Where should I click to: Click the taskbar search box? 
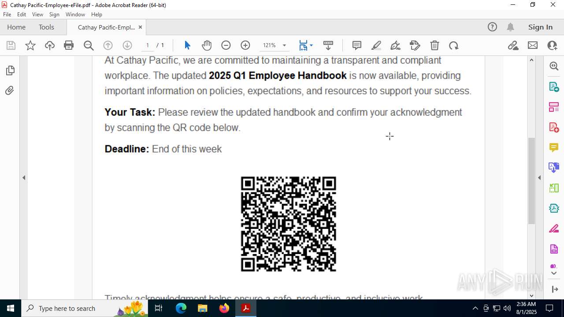85,308
